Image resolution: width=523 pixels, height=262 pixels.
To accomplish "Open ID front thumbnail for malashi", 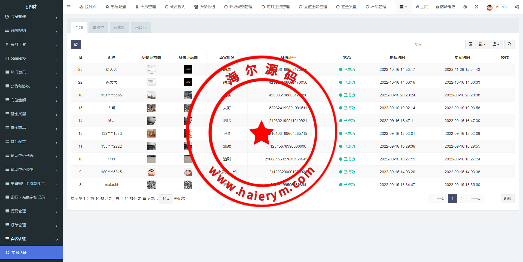I will click(x=151, y=185).
